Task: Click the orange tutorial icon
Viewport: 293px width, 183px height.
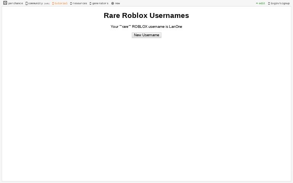Action: click(53, 3)
